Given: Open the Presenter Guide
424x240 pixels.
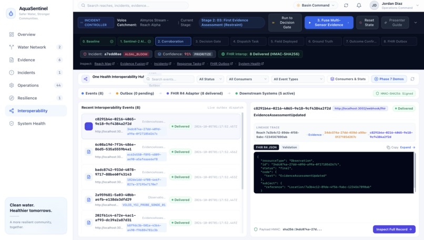Looking at the screenshot, I should (395, 23).
